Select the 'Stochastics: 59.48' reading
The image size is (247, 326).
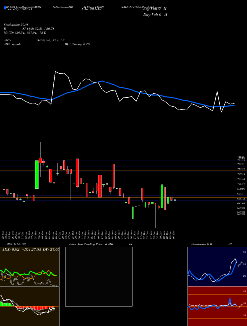[16, 25]
